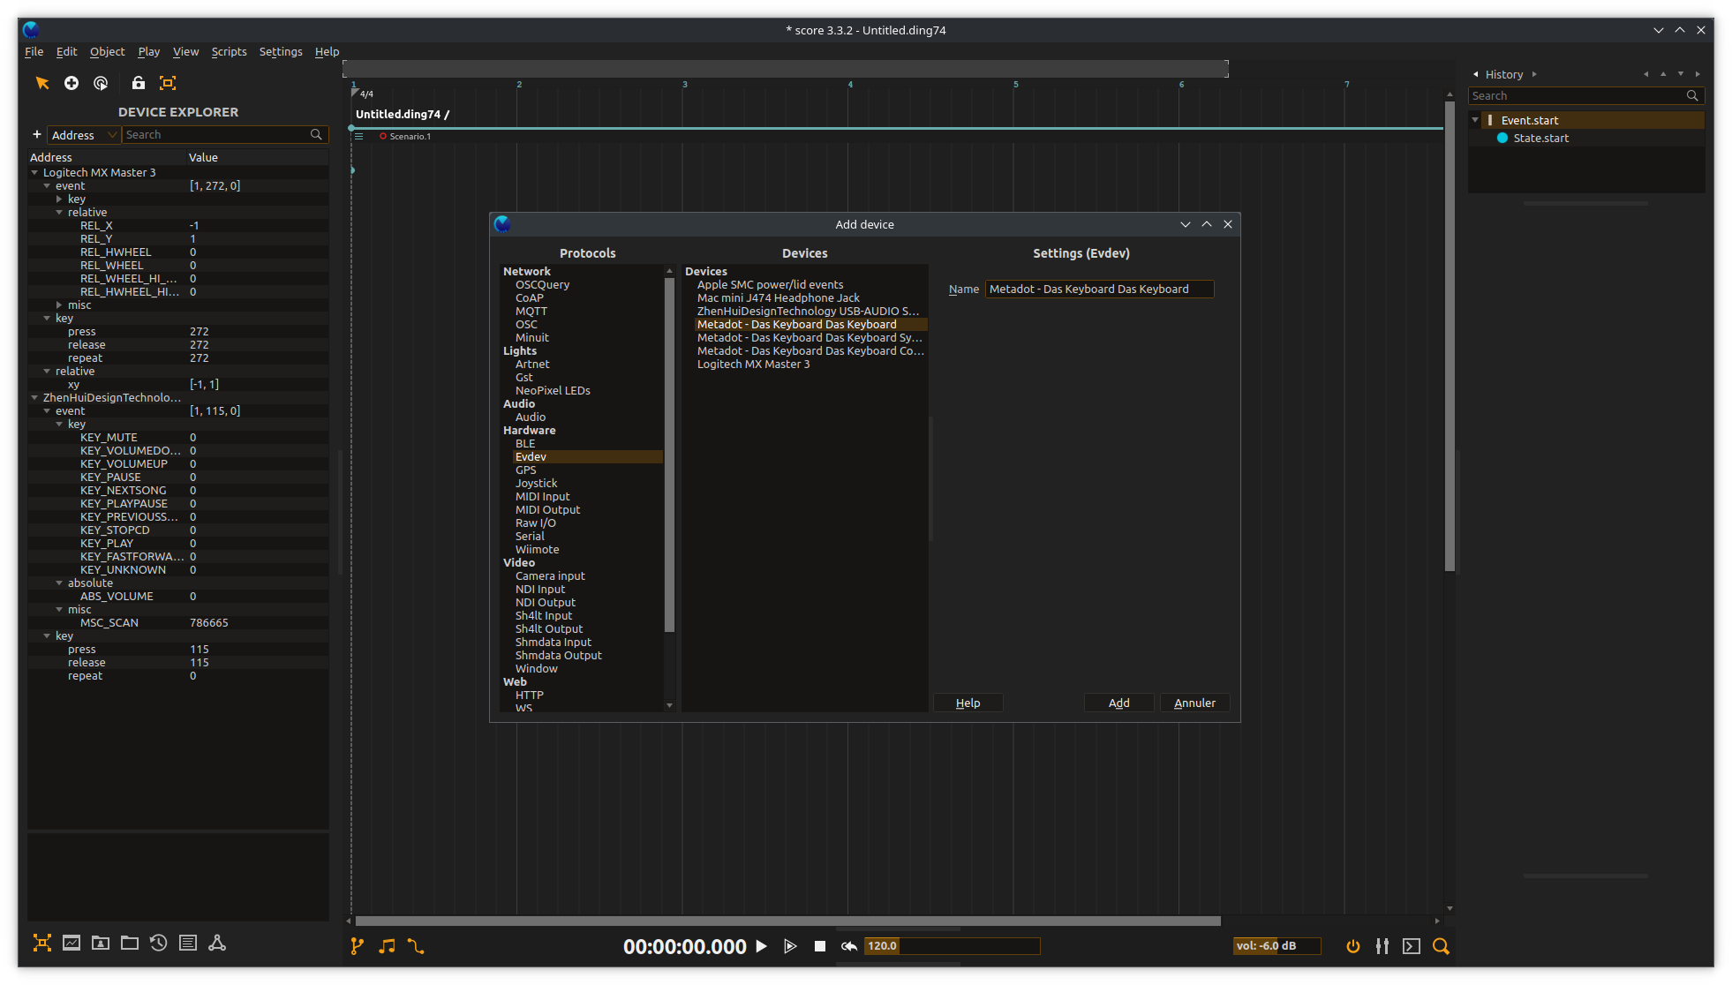Image resolution: width=1732 pixels, height=985 pixels.
Task: Click the curve/automation icon in status bar
Action: coord(417,946)
